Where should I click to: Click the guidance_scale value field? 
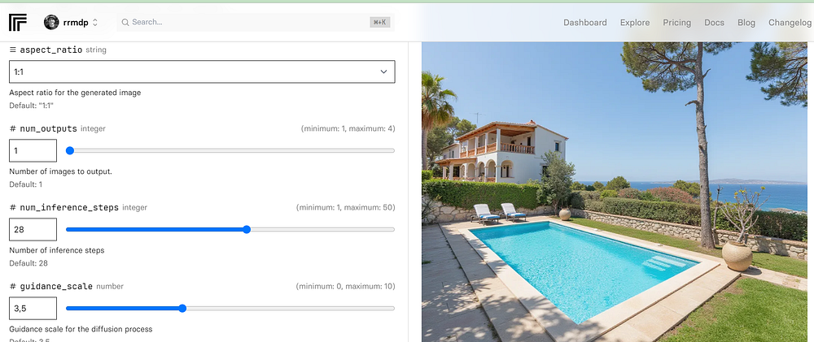(33, 309)
